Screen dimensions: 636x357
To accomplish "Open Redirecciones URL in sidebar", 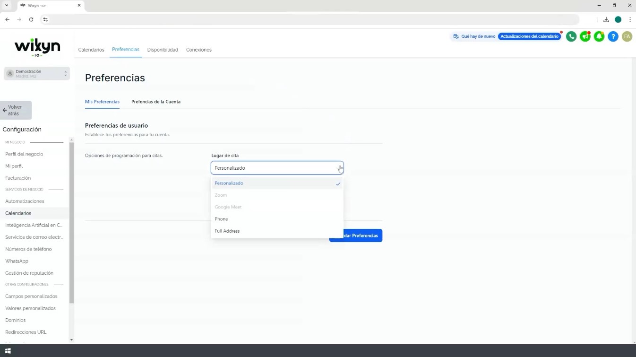I will [26, 332].
